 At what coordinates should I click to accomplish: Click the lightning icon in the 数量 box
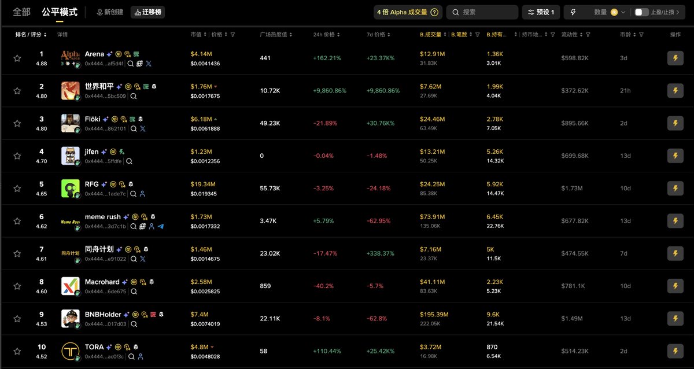pos(573,12)
